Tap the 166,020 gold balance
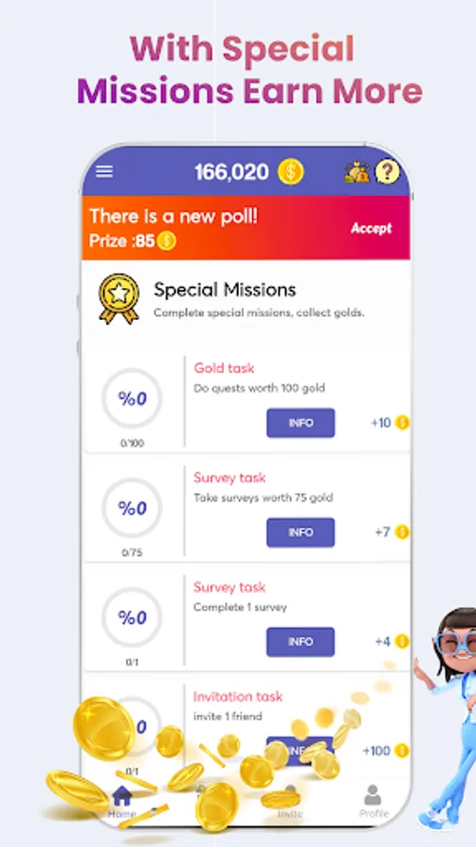Viewport: 476px width, 847px height. (231, 172)
